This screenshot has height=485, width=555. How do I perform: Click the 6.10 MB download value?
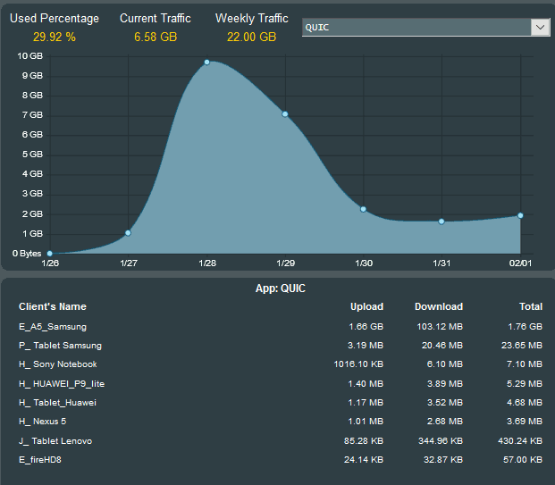click(x=445, y=364)
